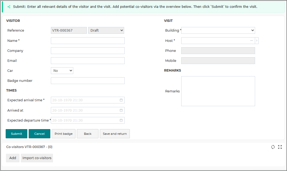Click inside the Remarks text area

pyautogui.click(x=218, y=91)
